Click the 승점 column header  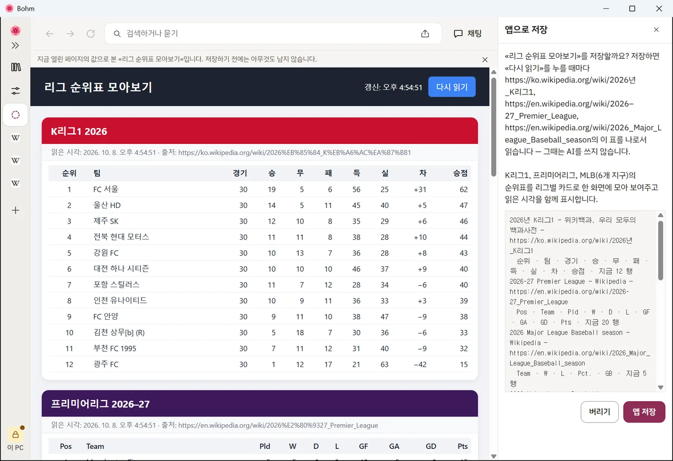(x=461, y=173)
